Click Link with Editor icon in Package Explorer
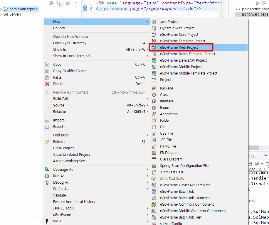This screenshot has width=269, height=225. (x=59, y=3)
